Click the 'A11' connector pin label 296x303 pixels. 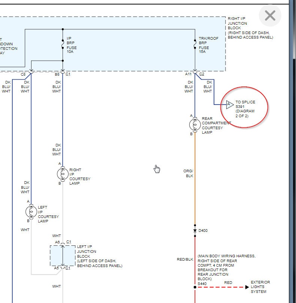pos(188,74)
